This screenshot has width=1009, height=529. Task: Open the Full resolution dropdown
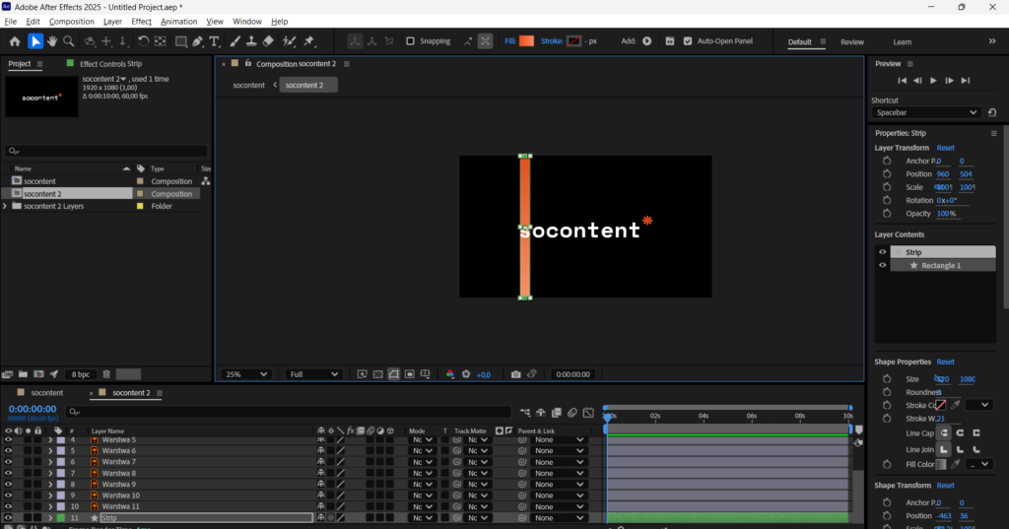(x=313, y=374)
